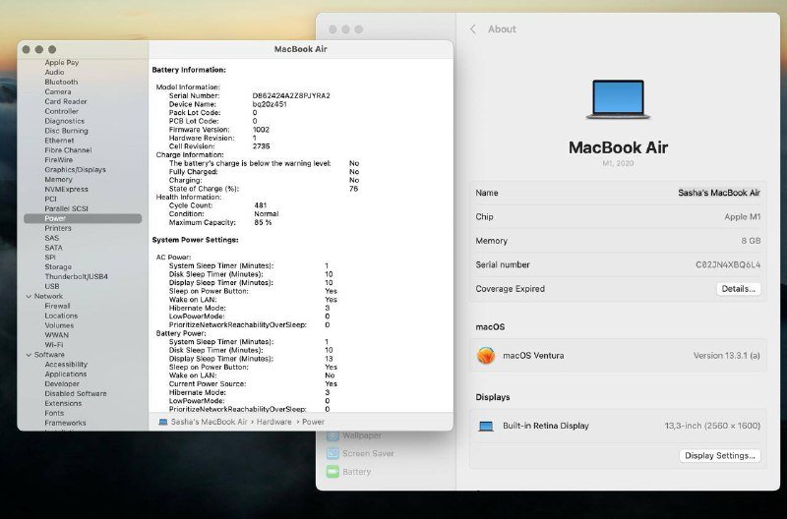Select Controller in hardware list
787x519 pixels.
[x=61, y=111]
